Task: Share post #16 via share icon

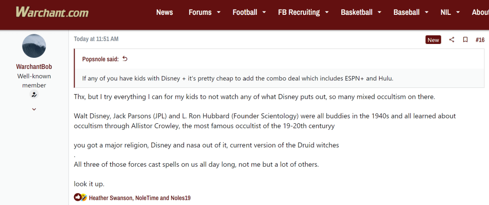Action: pyautogui.click(x=452, y=40)
